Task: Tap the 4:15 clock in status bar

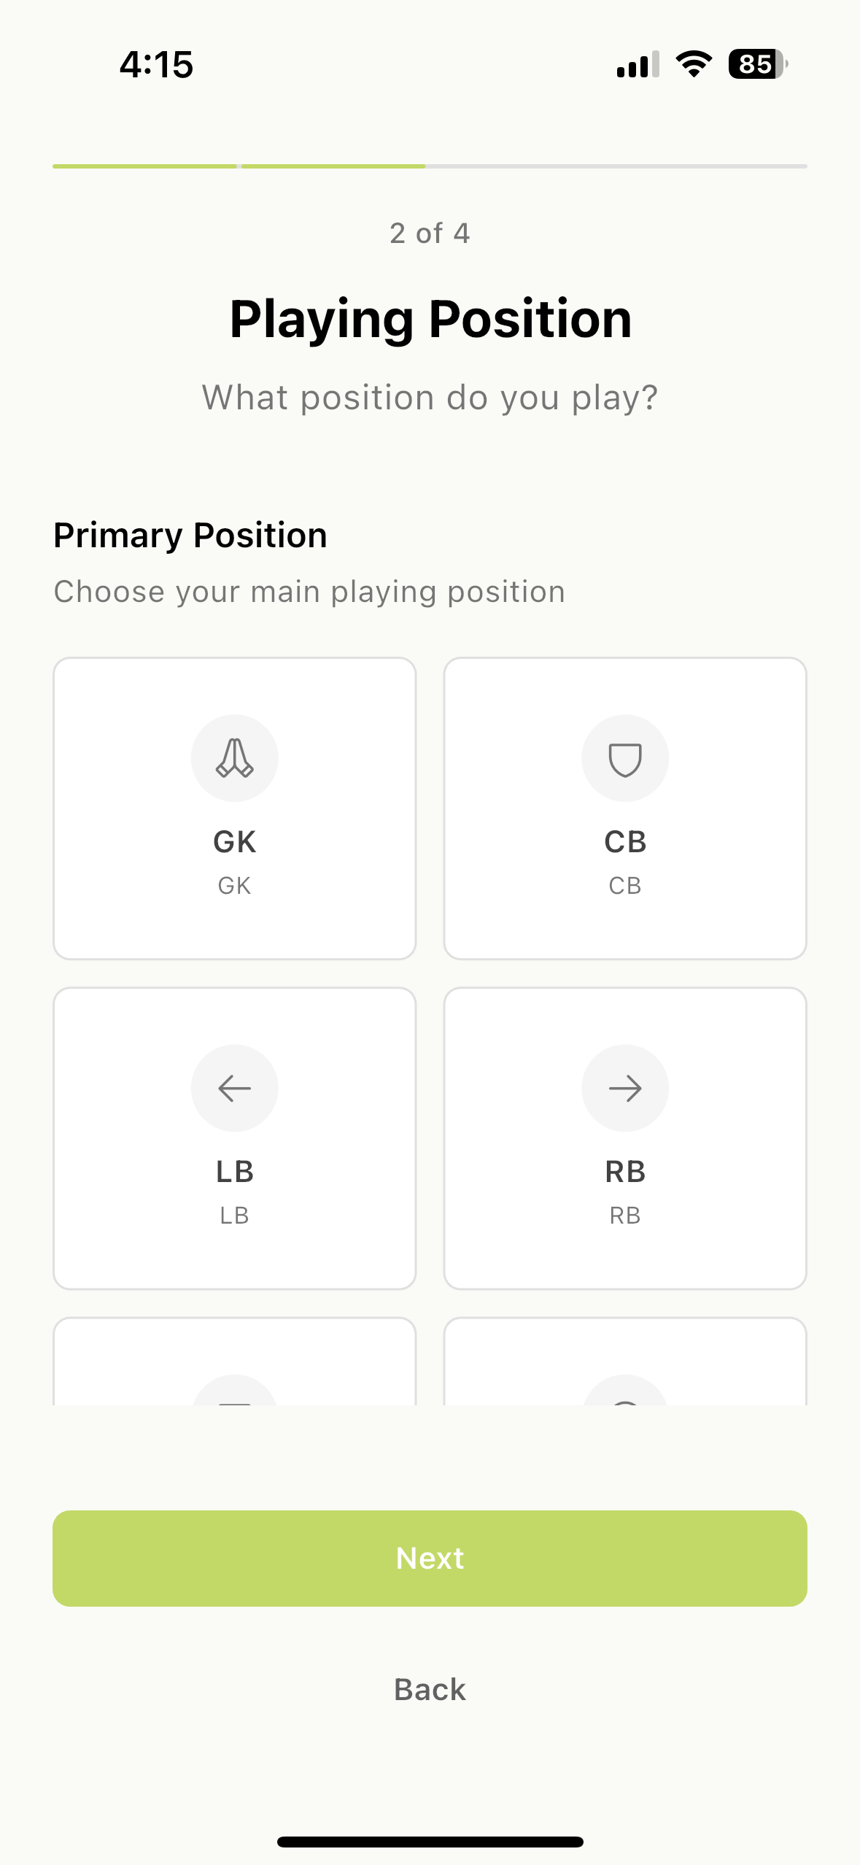Action: (157, 64)
